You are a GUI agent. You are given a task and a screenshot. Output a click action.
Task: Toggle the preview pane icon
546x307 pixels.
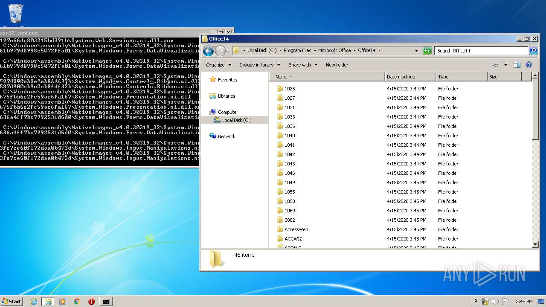[517, 65]
